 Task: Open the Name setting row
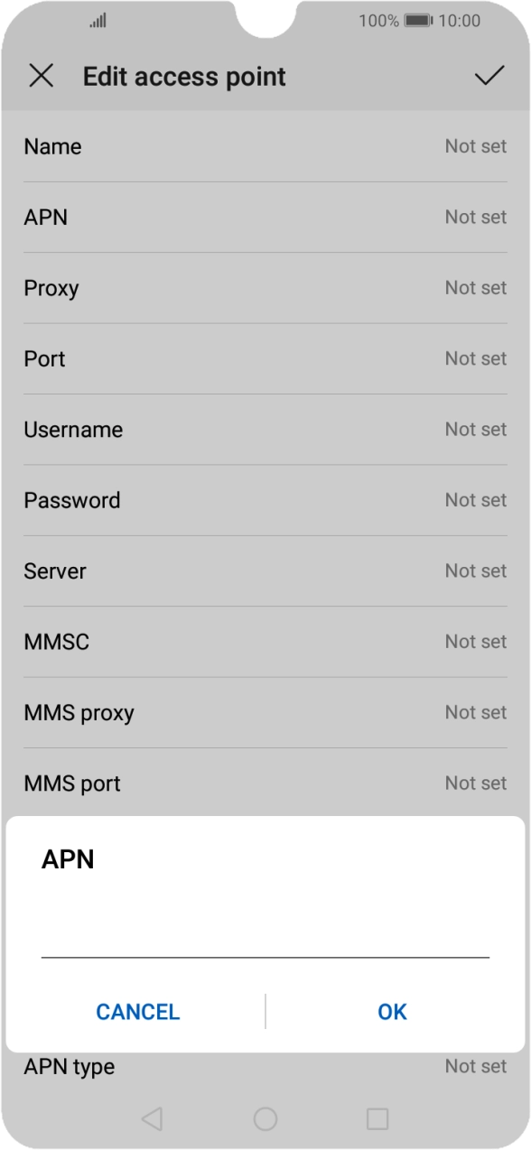265,146
